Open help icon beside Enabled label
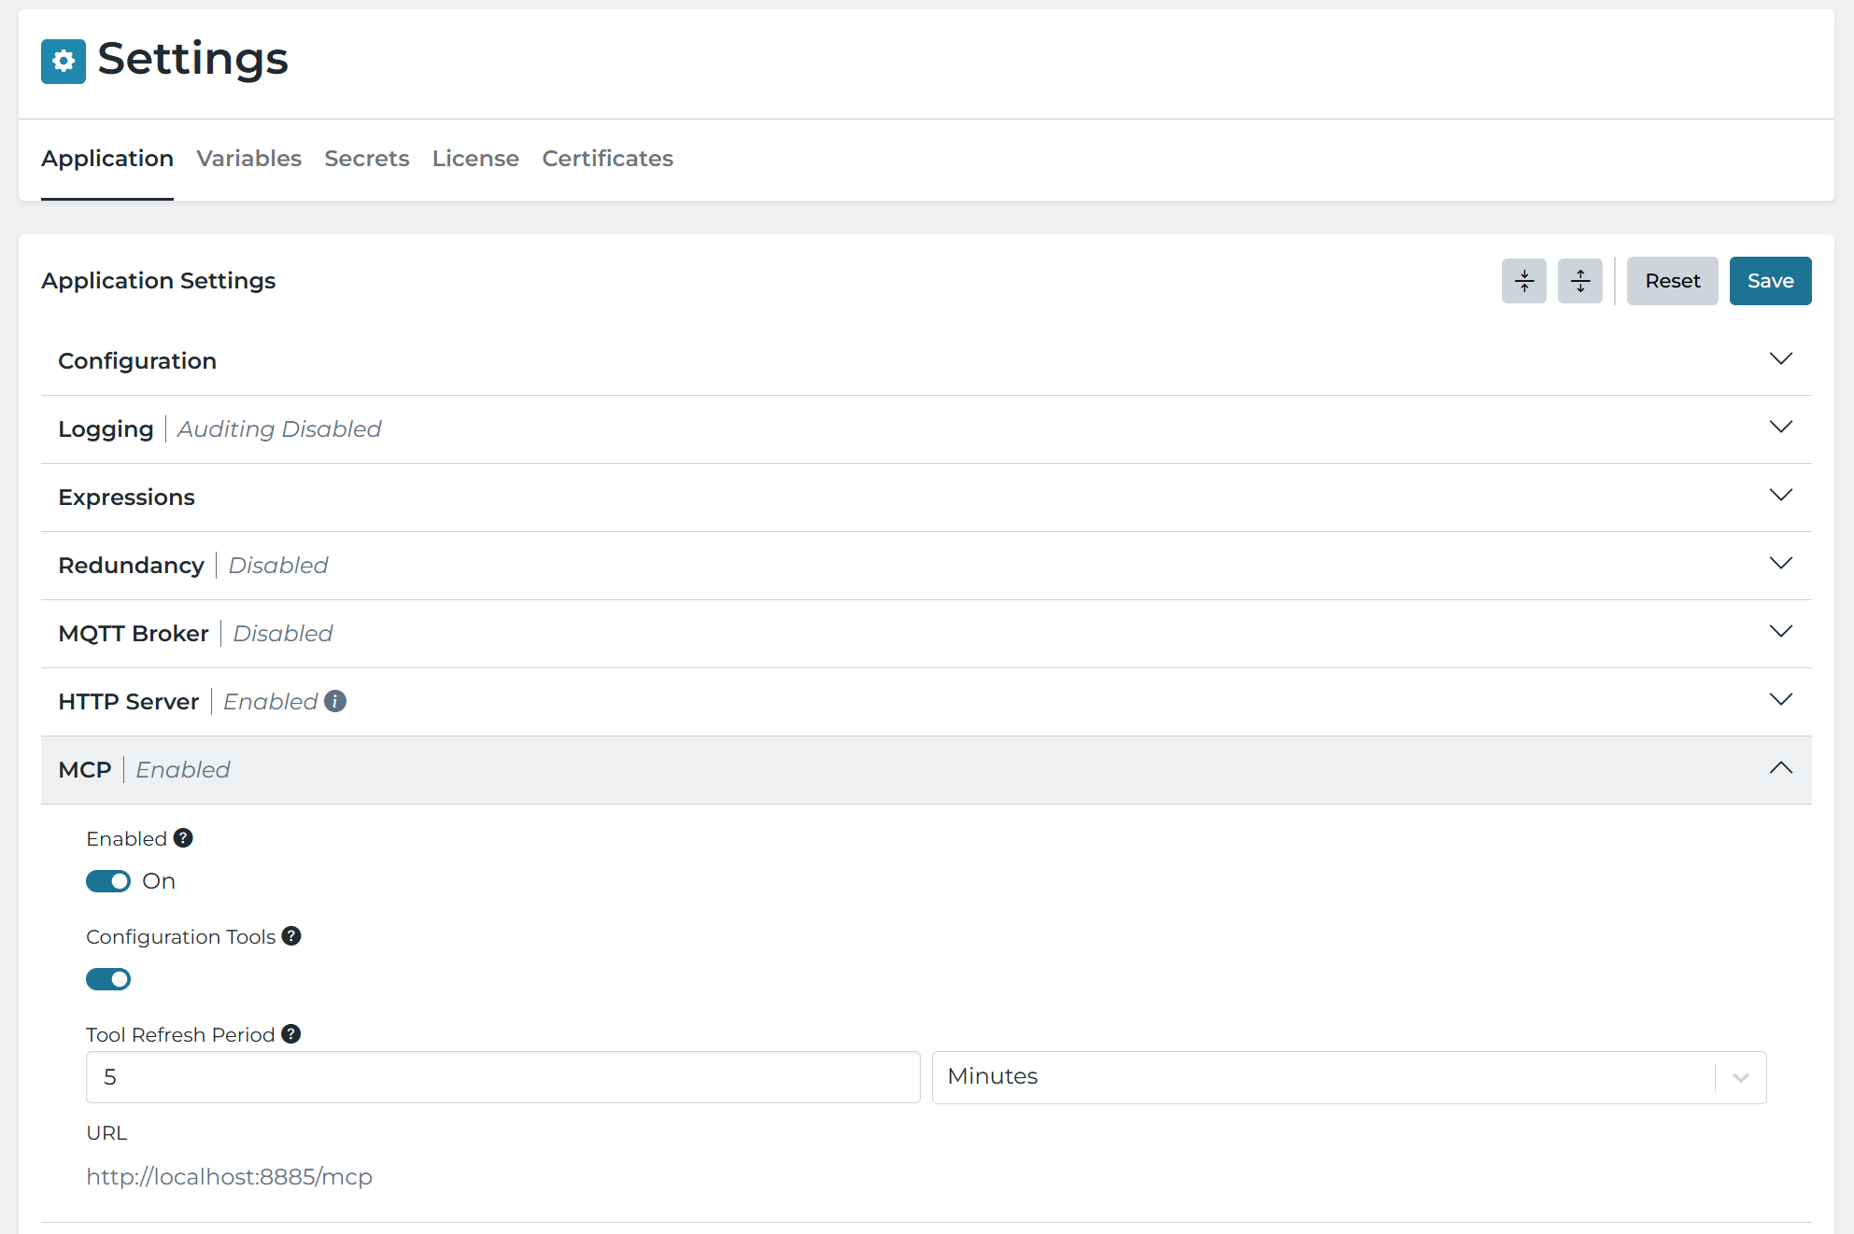The height and width of the screenshot is (1234, 1854). coord(183,838)
